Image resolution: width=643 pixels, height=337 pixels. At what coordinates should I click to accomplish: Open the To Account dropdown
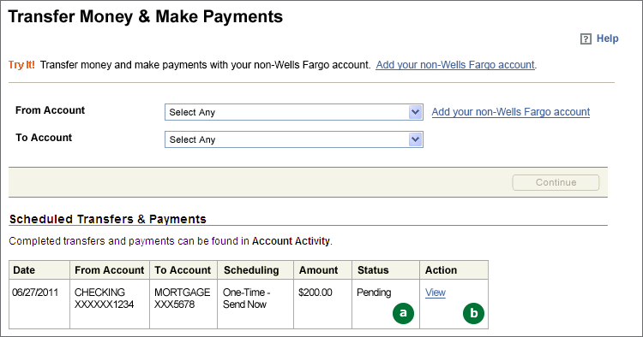pyautogui.click(x=293, y=139)
